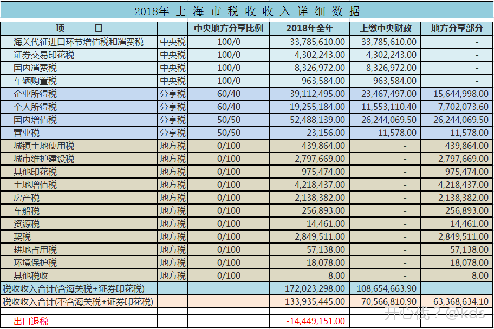Viewport: 494px width, 329px height.
Task: Click 2,797,669.00 in the 2018年全年 column
Action: (x=320, y=159)
